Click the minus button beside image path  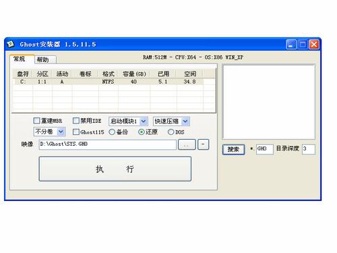pyautogui.click(x=204, y=144)
